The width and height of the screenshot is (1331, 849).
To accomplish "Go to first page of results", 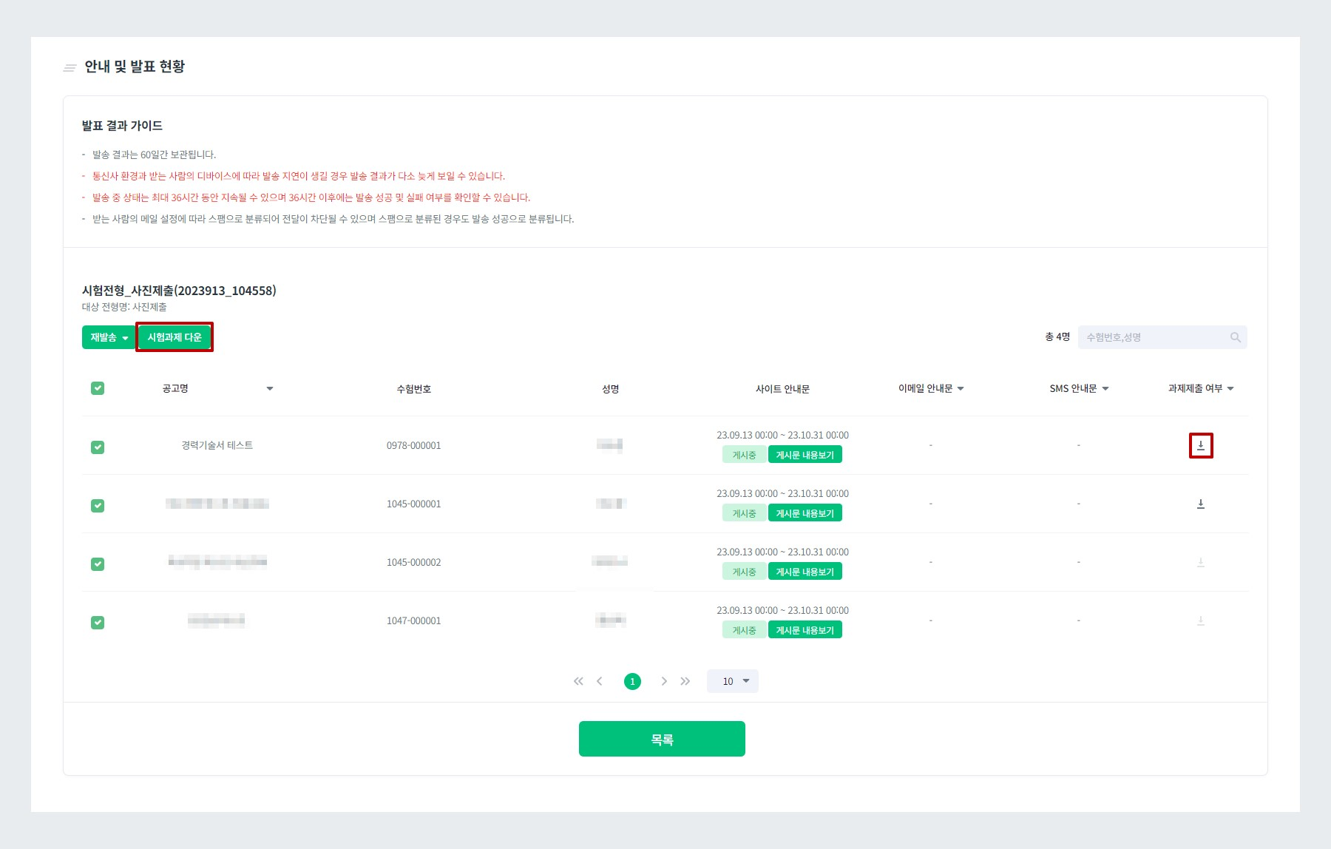I will 578,681.
